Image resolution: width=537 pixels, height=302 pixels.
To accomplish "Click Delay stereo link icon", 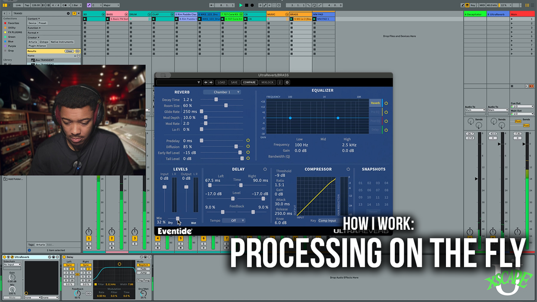I will pos(77,274).
